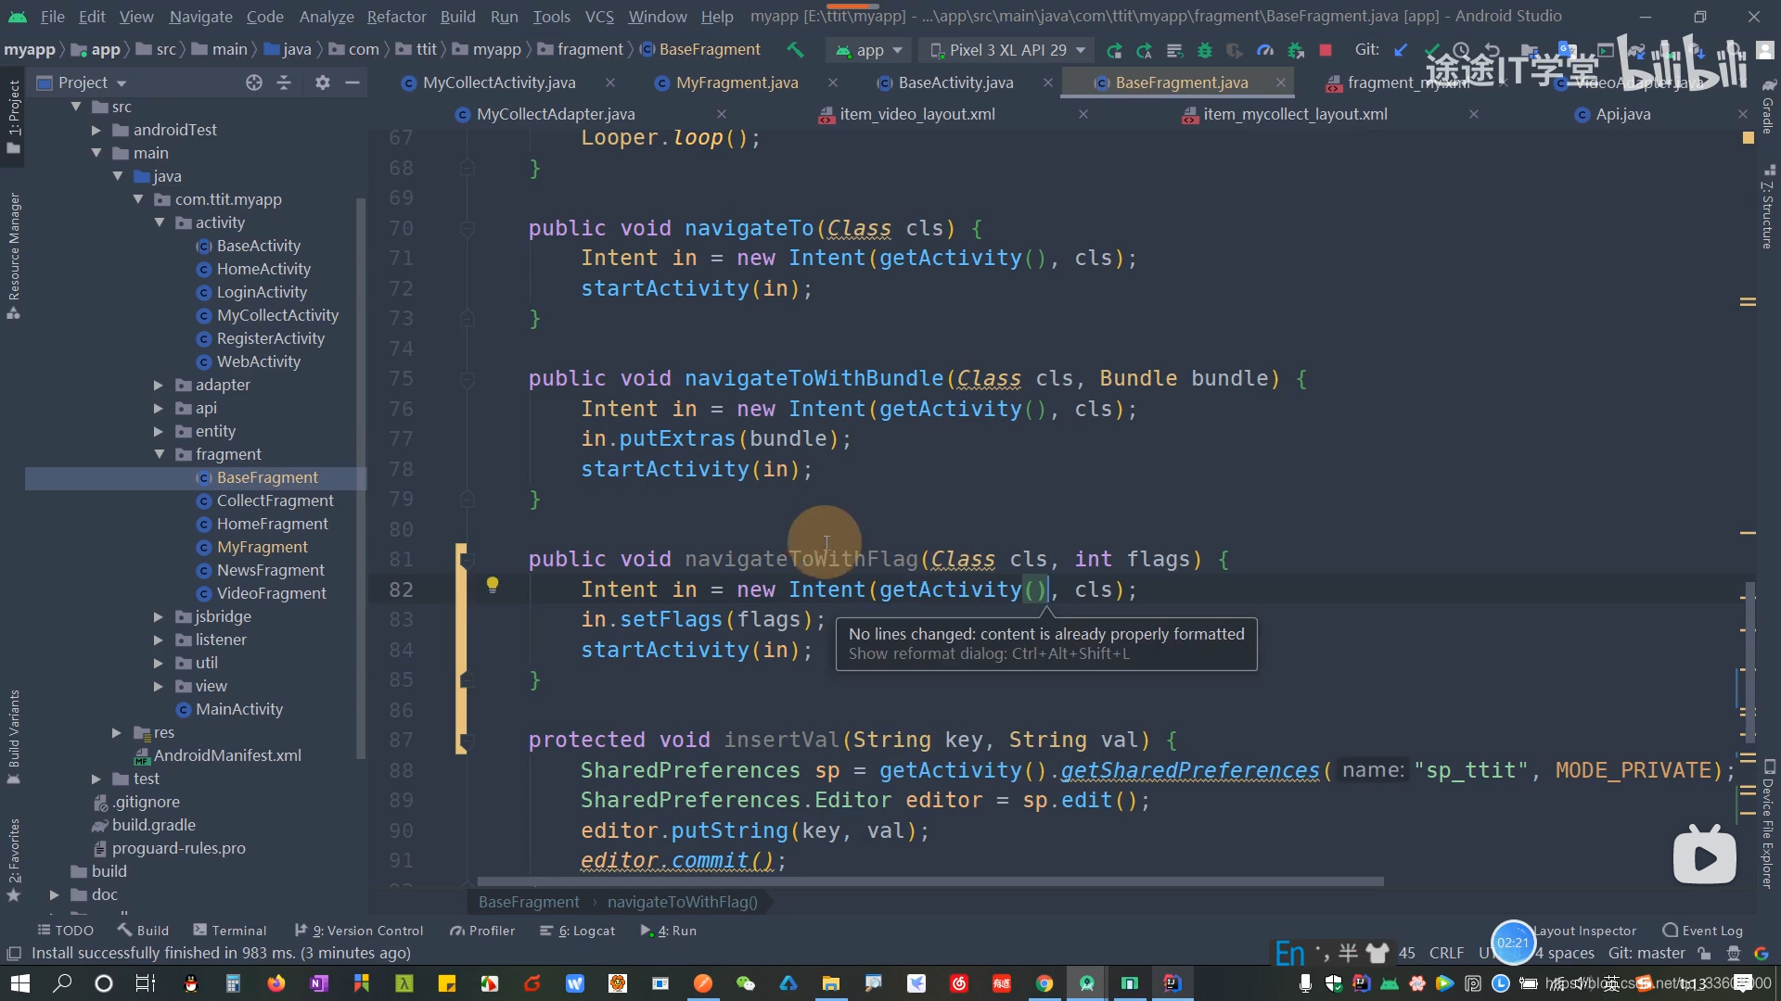The width and height of the screenshot is (1781, 1001).
Task: Toggle the 2: Favorites side panel
Action: tap(13, 859)
